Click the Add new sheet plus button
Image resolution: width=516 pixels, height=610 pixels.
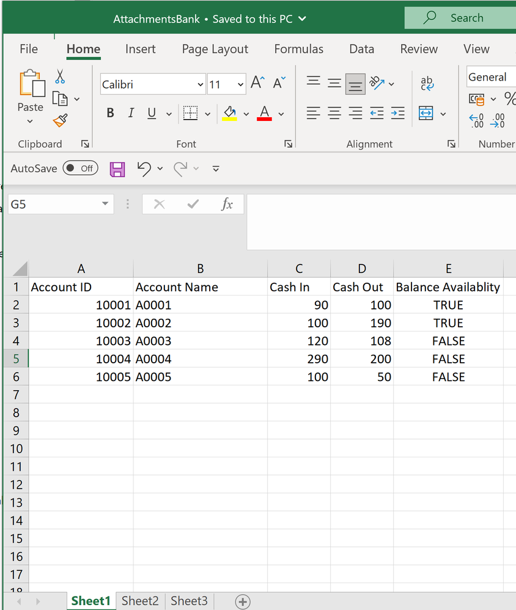click(243, 601)
